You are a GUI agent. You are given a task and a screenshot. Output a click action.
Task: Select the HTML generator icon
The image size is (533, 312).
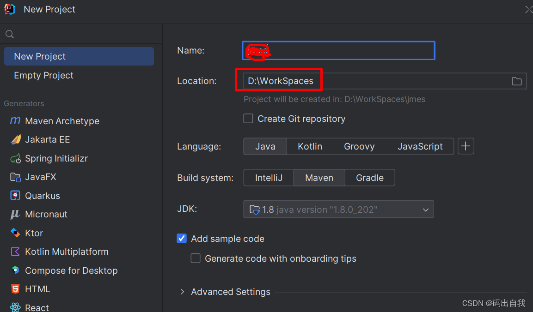(15, 289)
